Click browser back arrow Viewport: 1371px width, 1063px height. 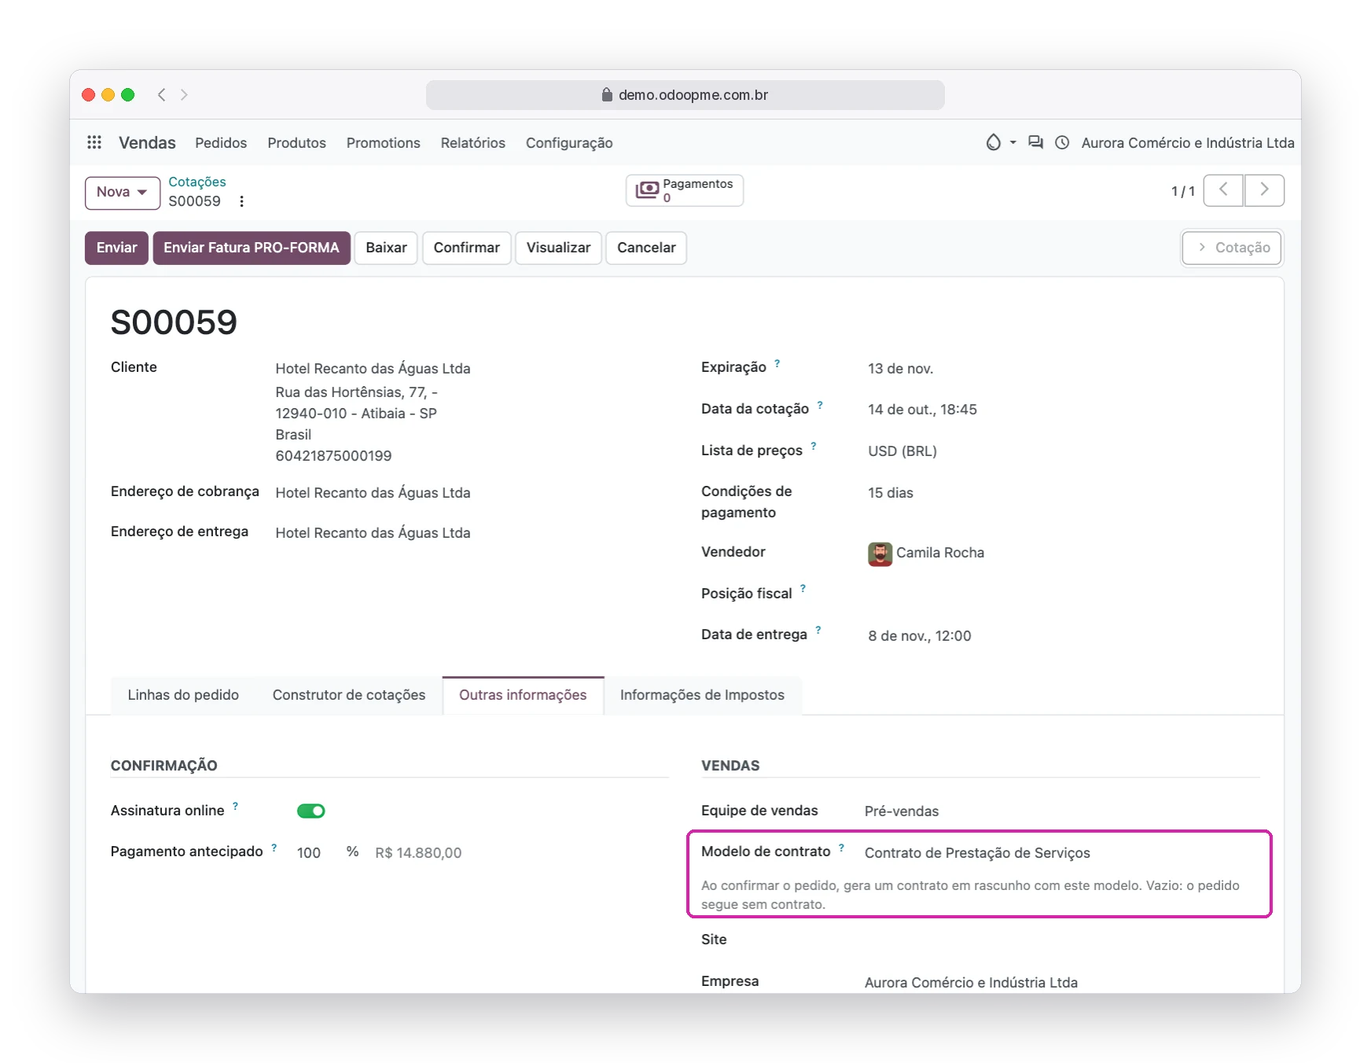pos(162,94)
